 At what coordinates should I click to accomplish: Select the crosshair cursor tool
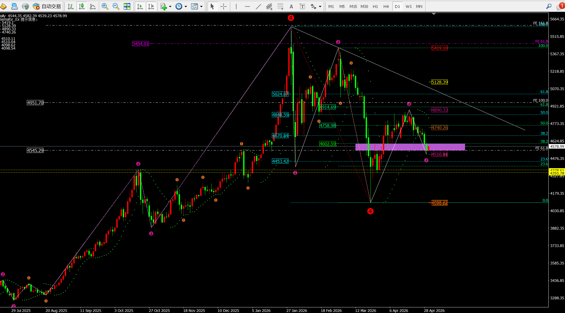click(224, 6)
